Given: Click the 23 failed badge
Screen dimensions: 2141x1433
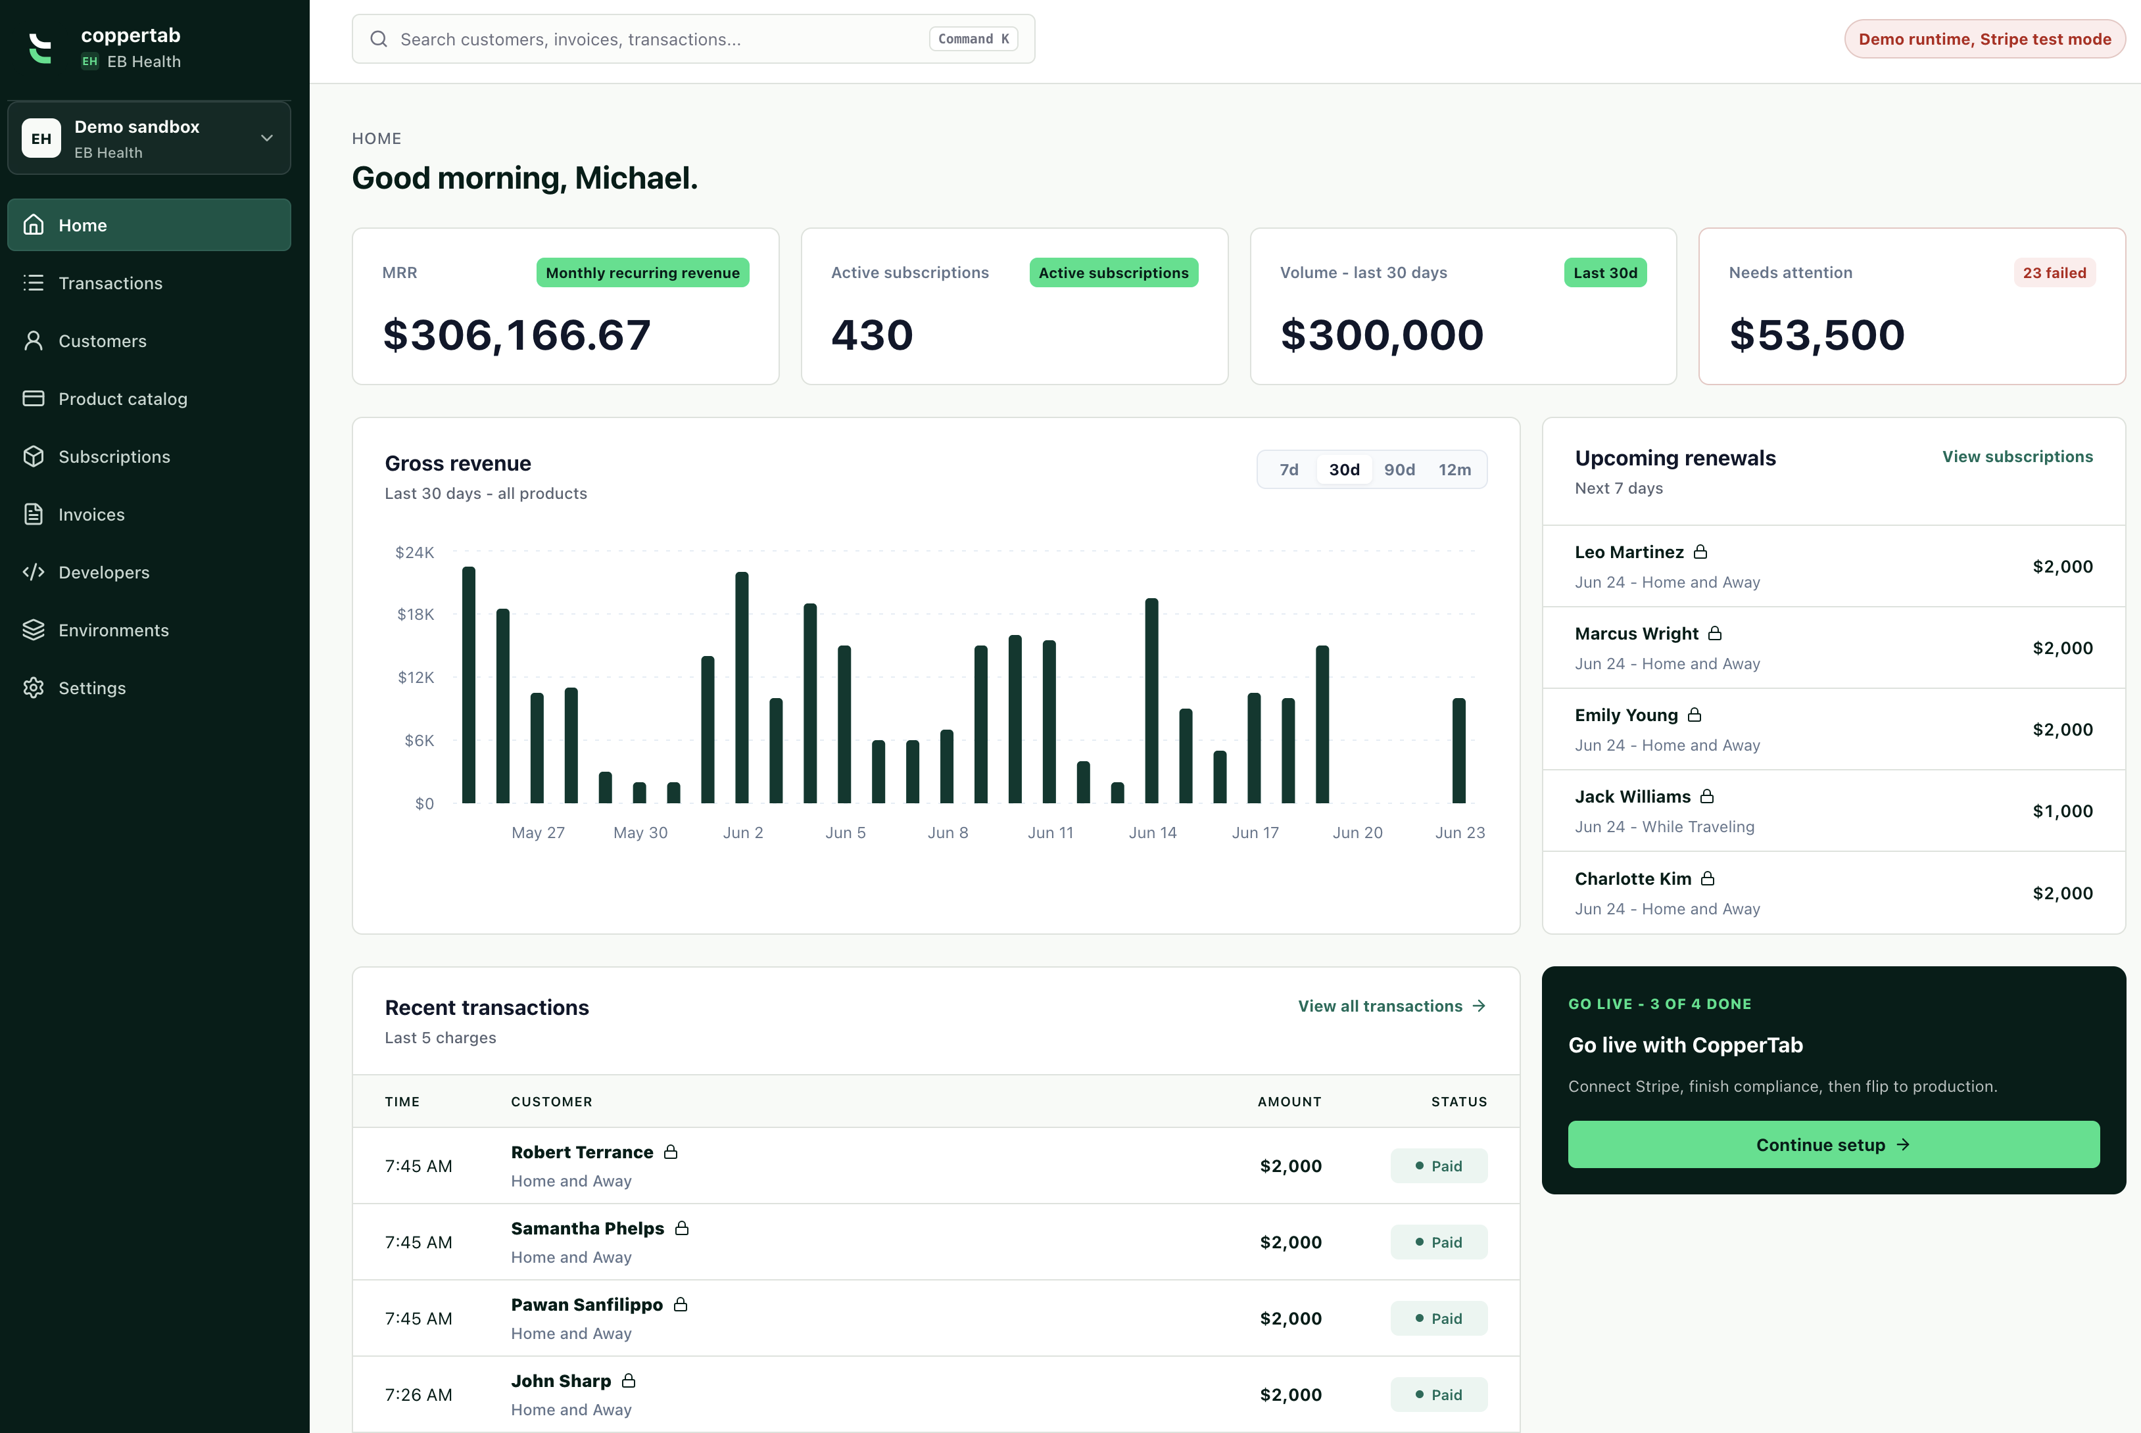Looking at the screenshot, I should pos(2054,272).
